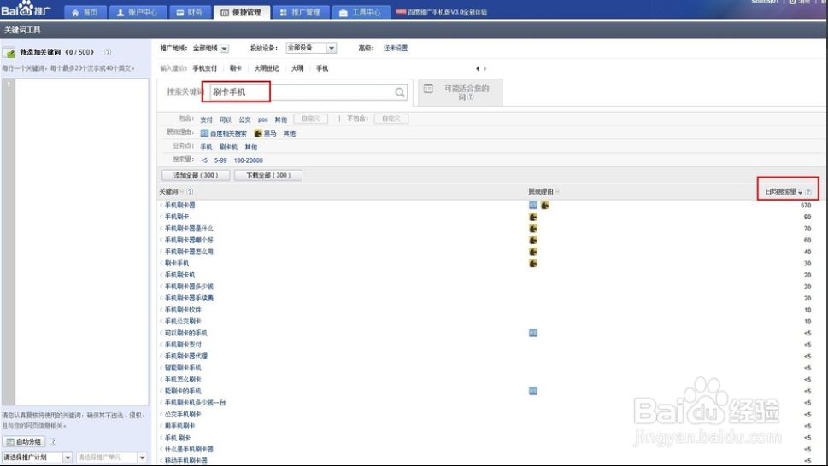The height and width of the screenshot is (466, 828).
Task: Click 自定义 button after 包含 filters
Action: point(310,119)
